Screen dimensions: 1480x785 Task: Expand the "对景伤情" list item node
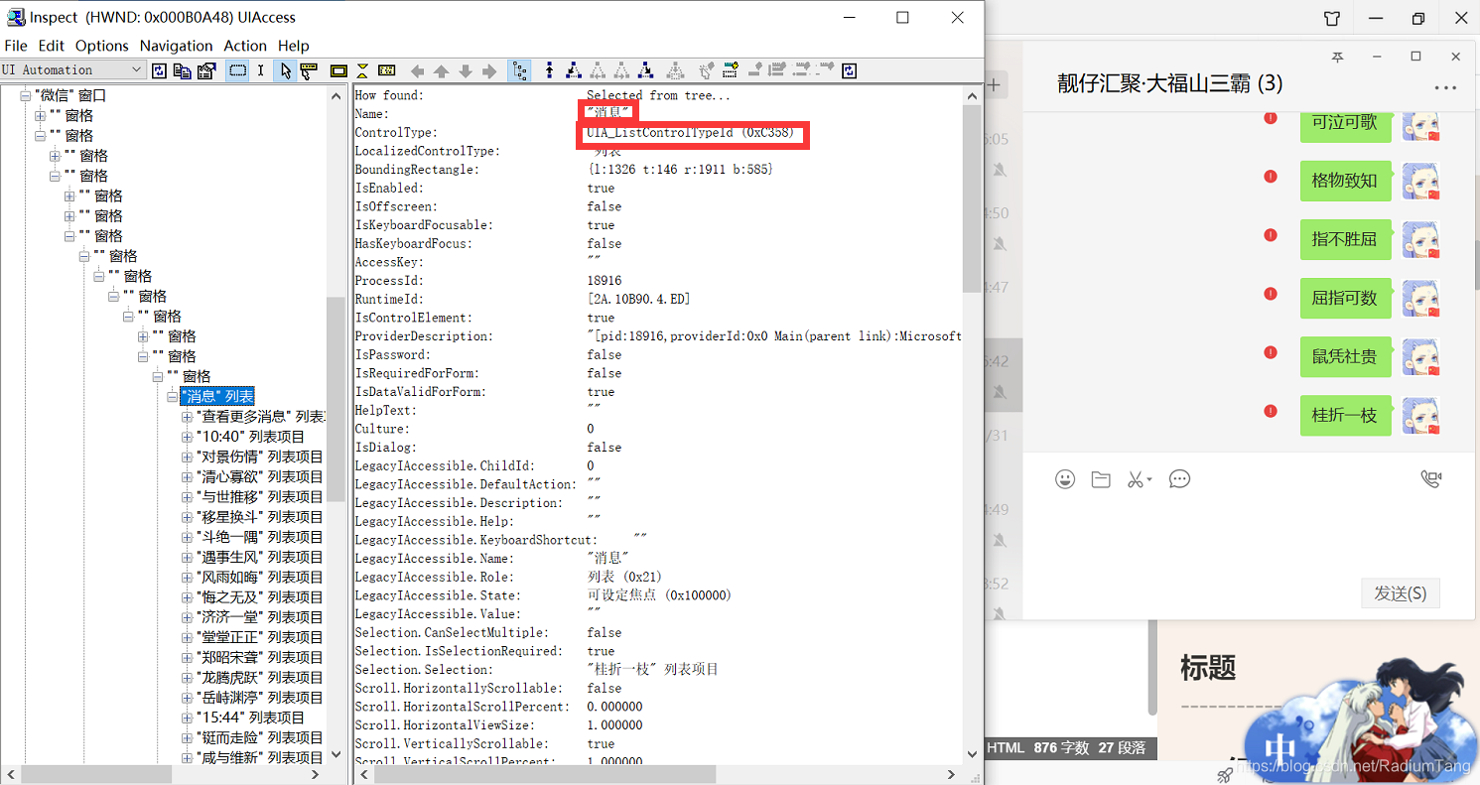coord(187,457)
